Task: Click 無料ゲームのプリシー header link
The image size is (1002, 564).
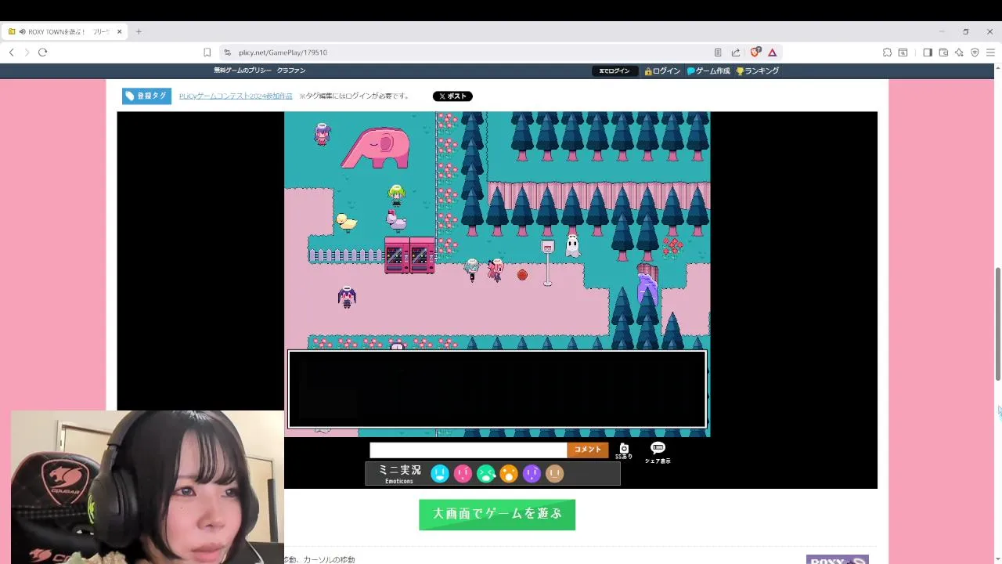Action: click(243, 70)
